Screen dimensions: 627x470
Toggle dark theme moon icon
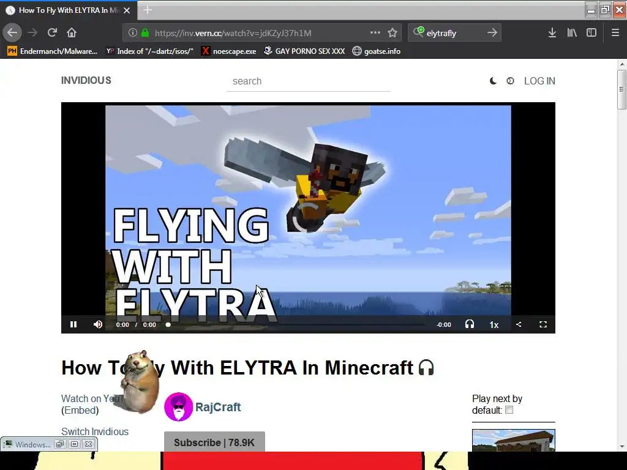493,81
